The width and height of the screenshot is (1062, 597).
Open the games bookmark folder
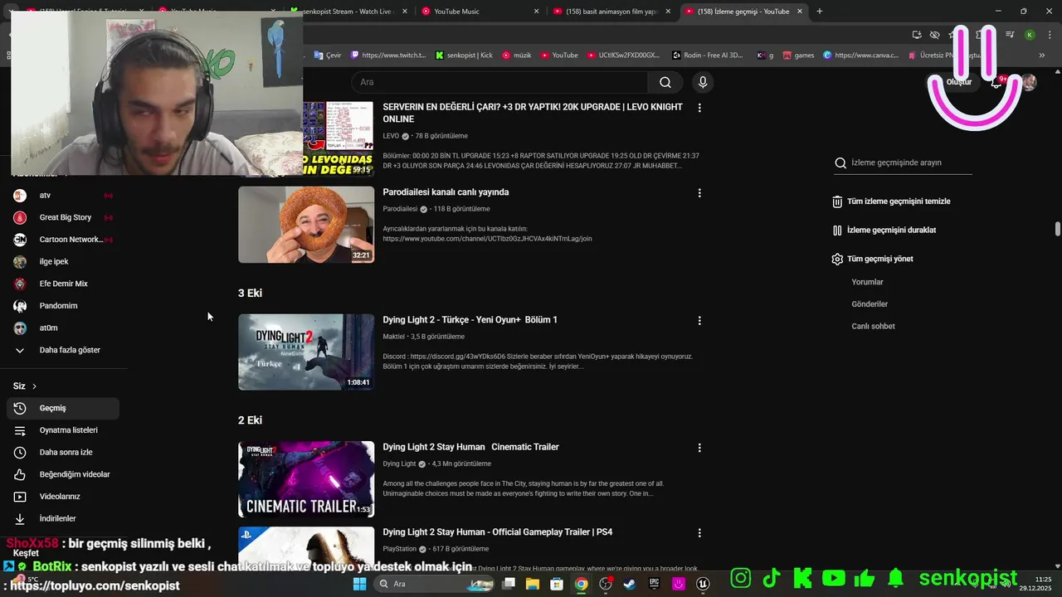[x=798, y=56]
